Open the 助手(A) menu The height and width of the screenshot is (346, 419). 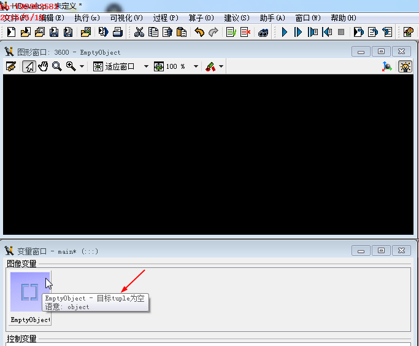click(272, 18)
